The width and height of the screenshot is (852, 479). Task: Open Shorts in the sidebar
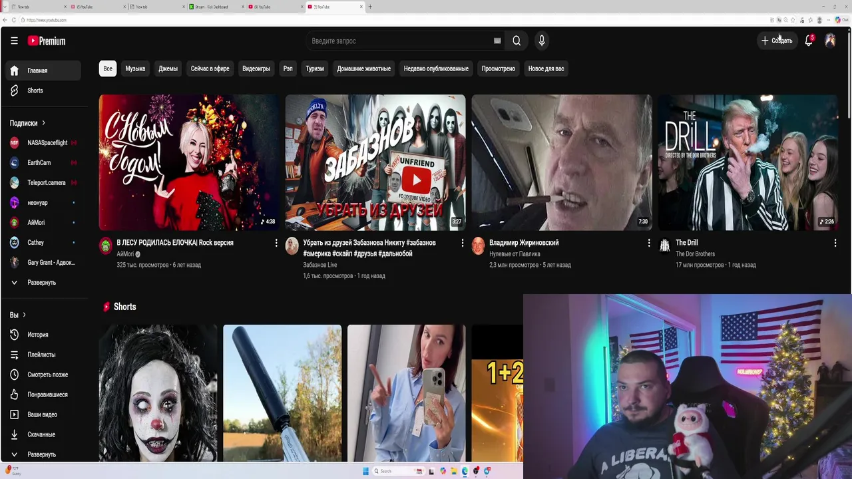tap(43, 90)
